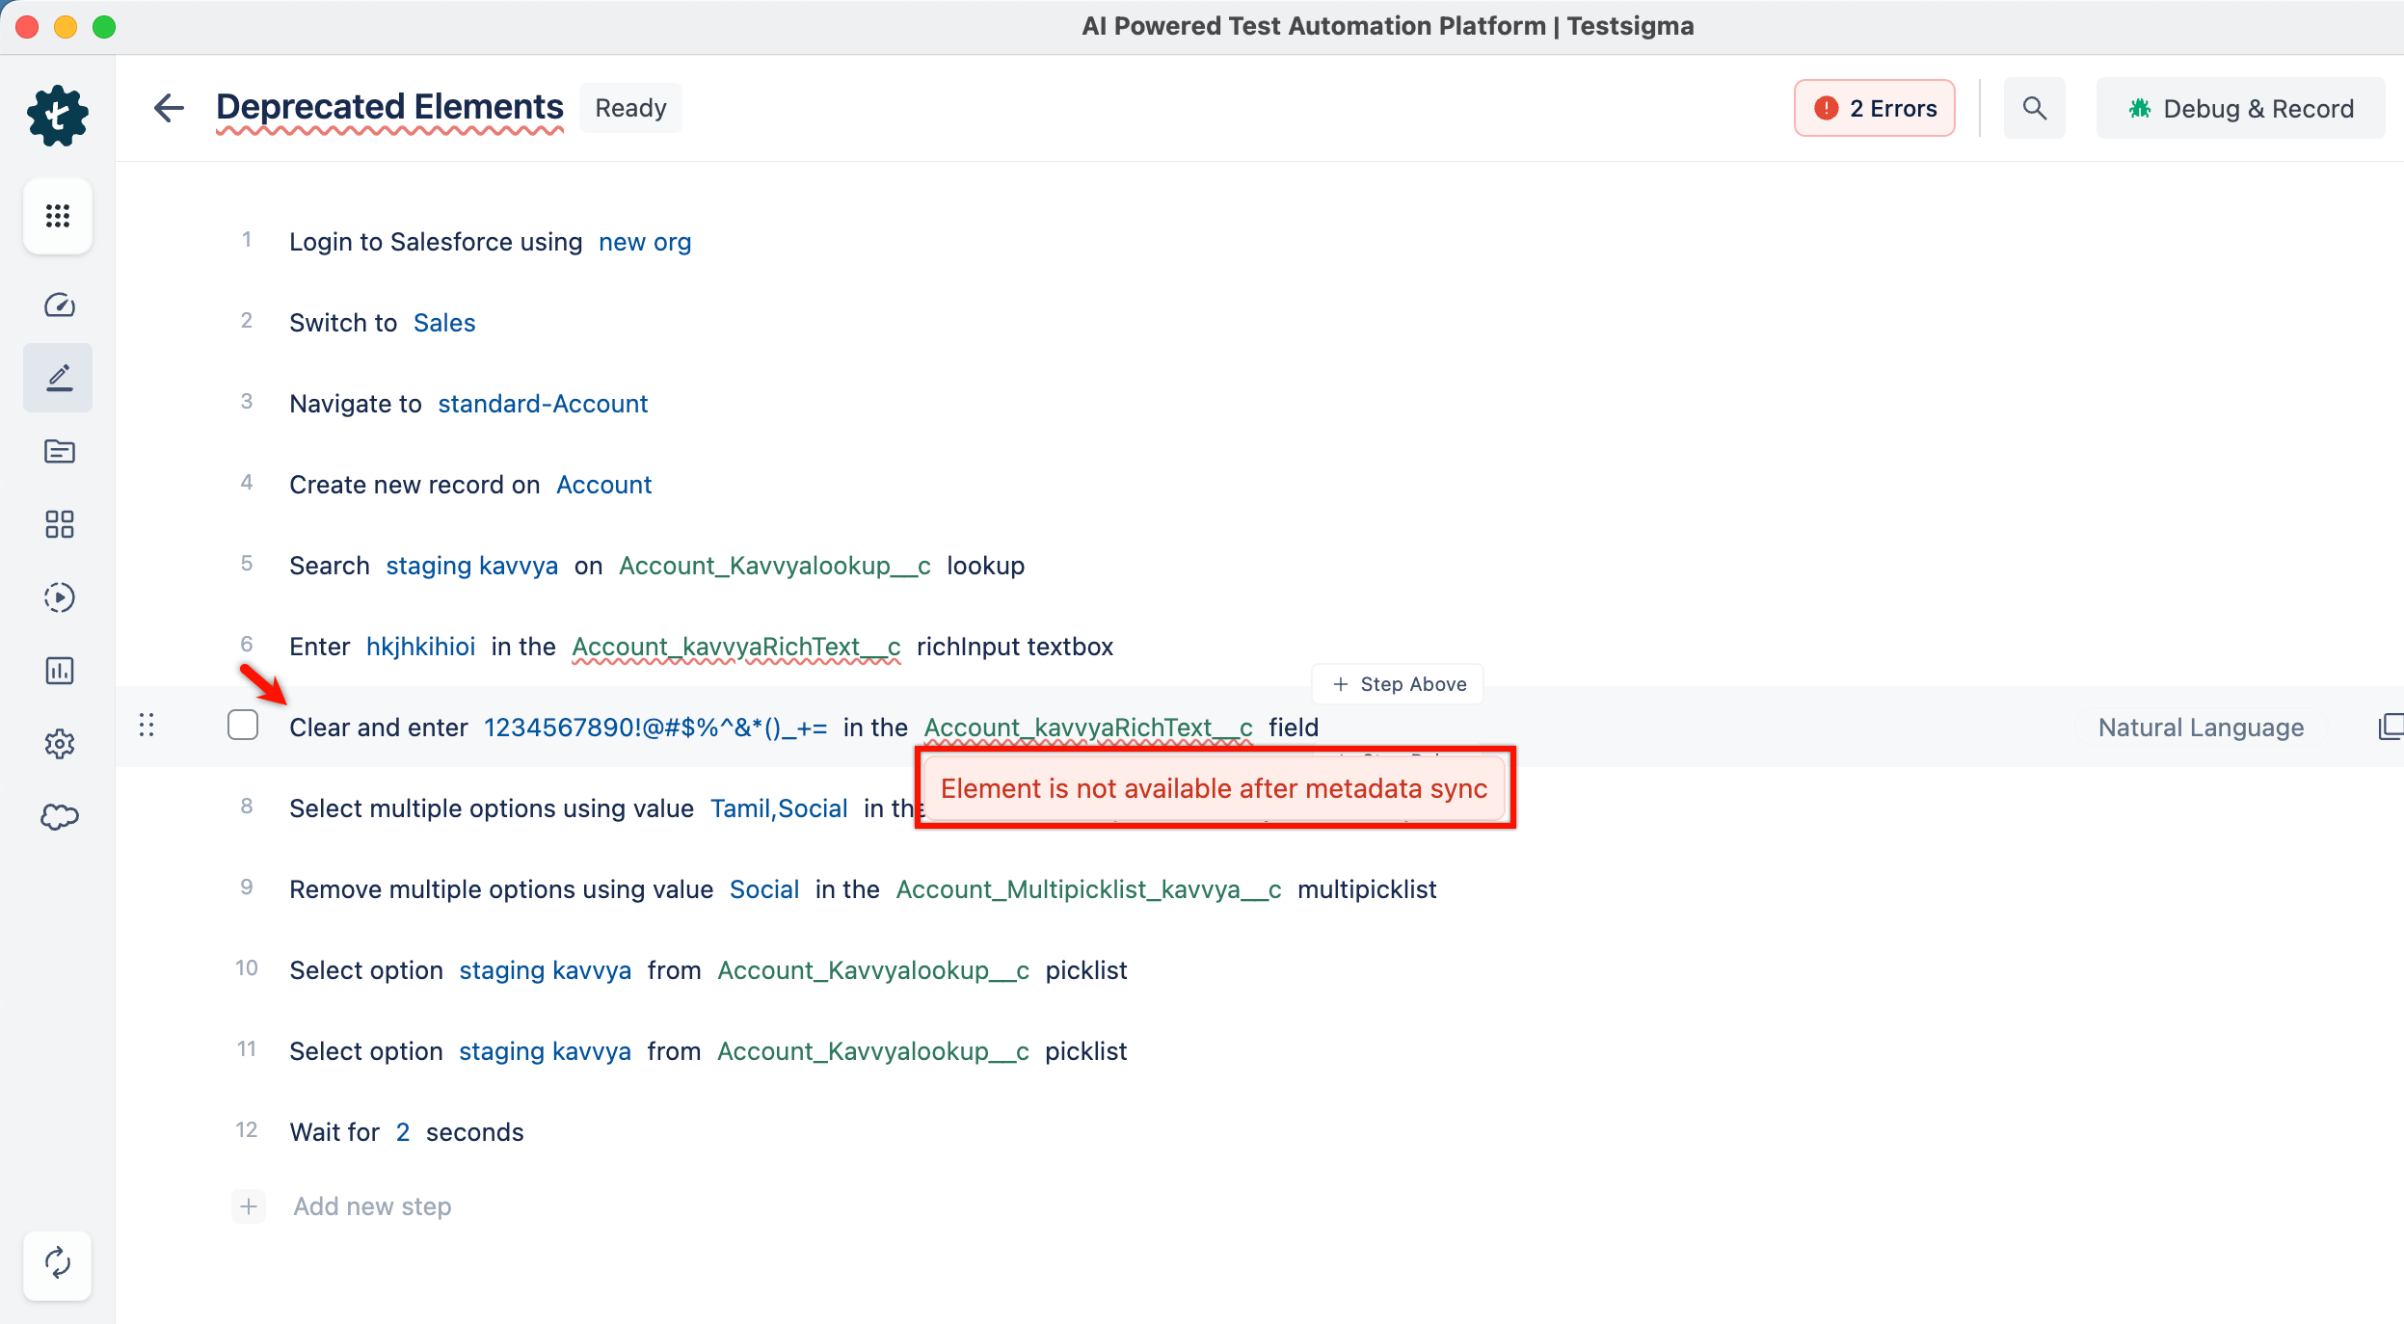Click the Ready status badge
Viewport: 2404px width, 1324px height.
pos(630,108)
